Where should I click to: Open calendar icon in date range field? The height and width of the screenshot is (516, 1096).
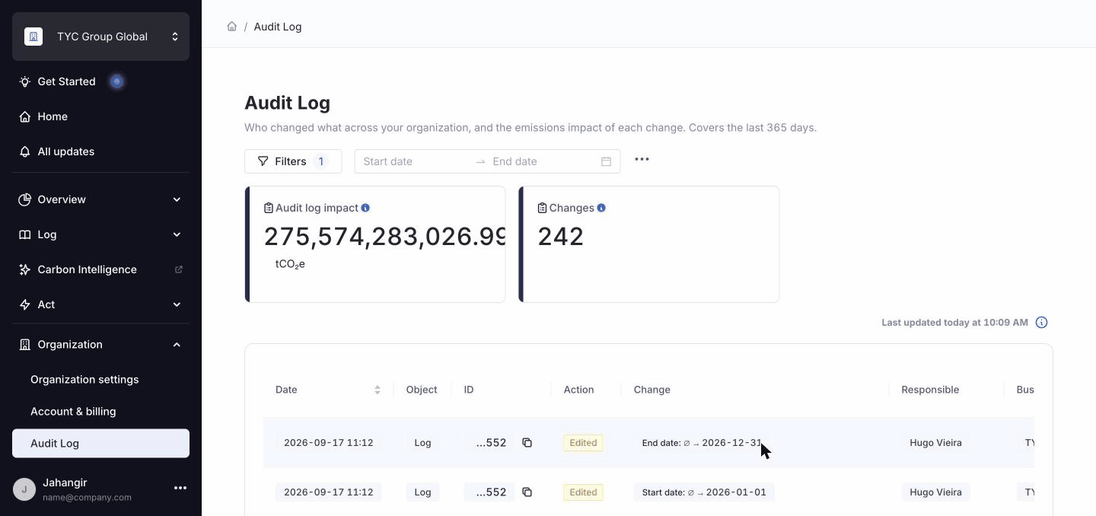pos(606,161)
